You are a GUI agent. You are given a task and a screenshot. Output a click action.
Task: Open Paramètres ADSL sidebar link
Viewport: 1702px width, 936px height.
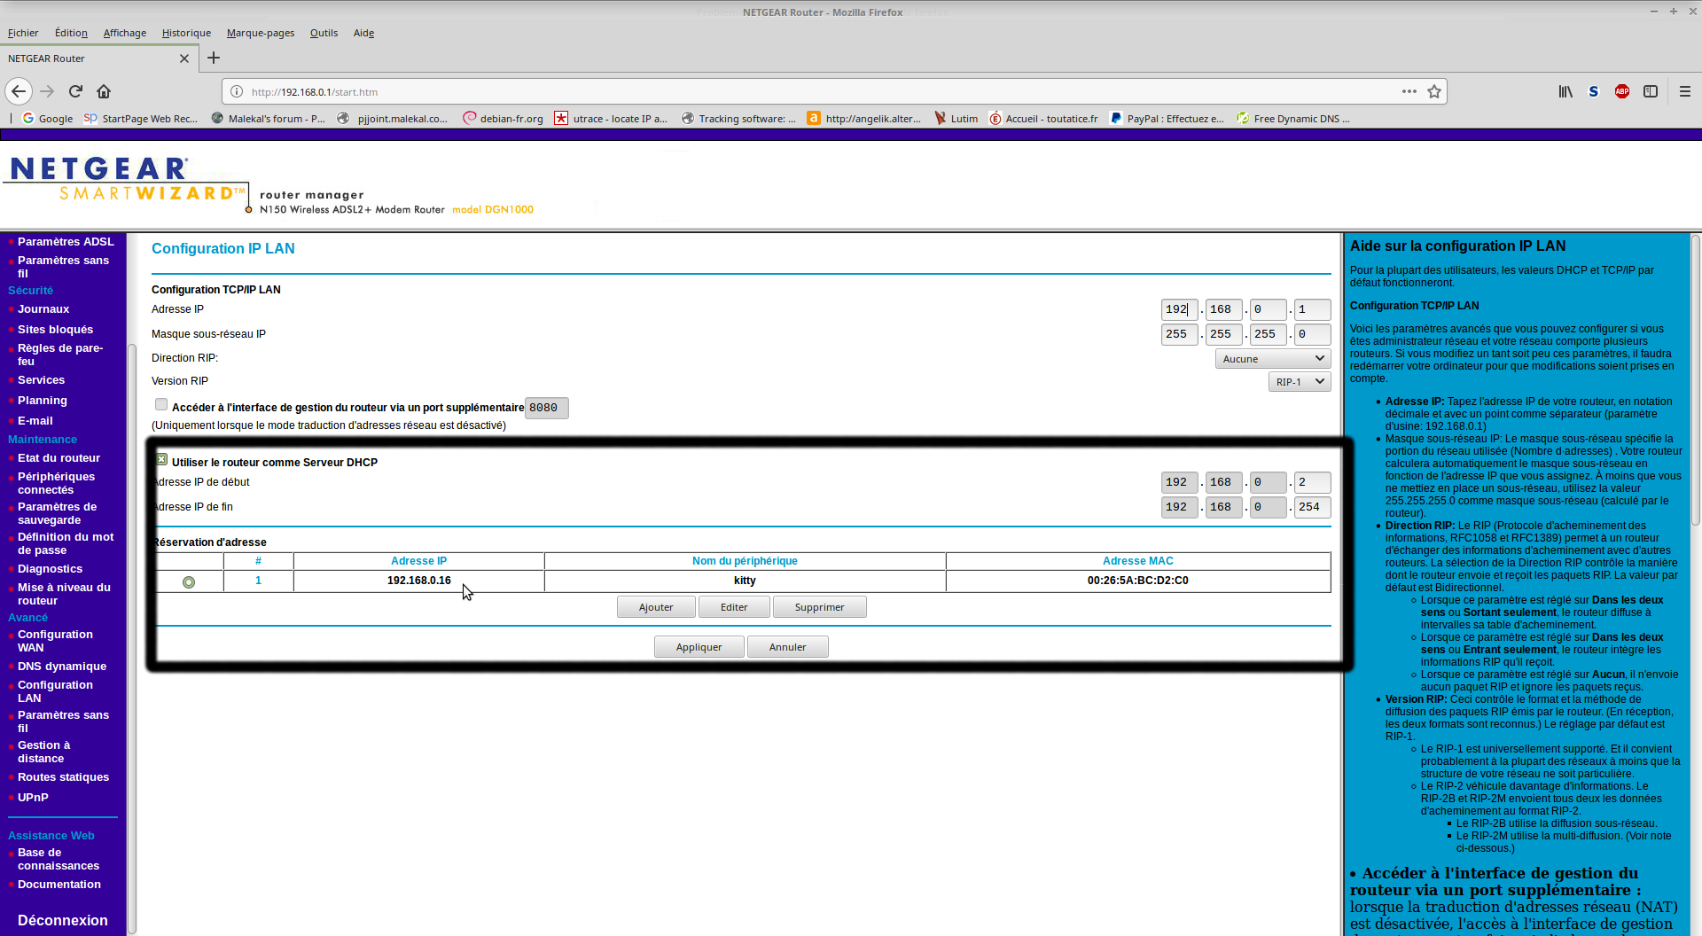click(66, 241)
